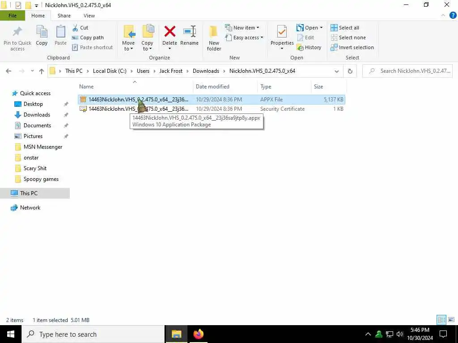
Task: Open the Properties dropdown arrow
Action: [282, 49]
